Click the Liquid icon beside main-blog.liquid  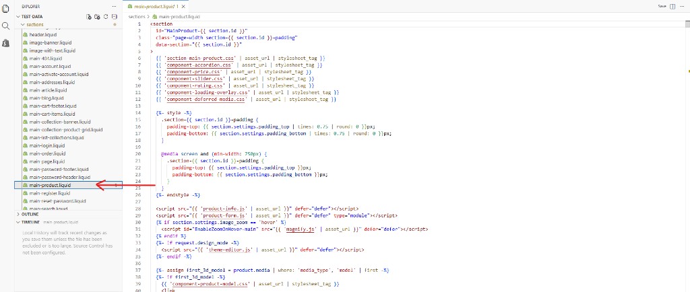tap(25, 98)
